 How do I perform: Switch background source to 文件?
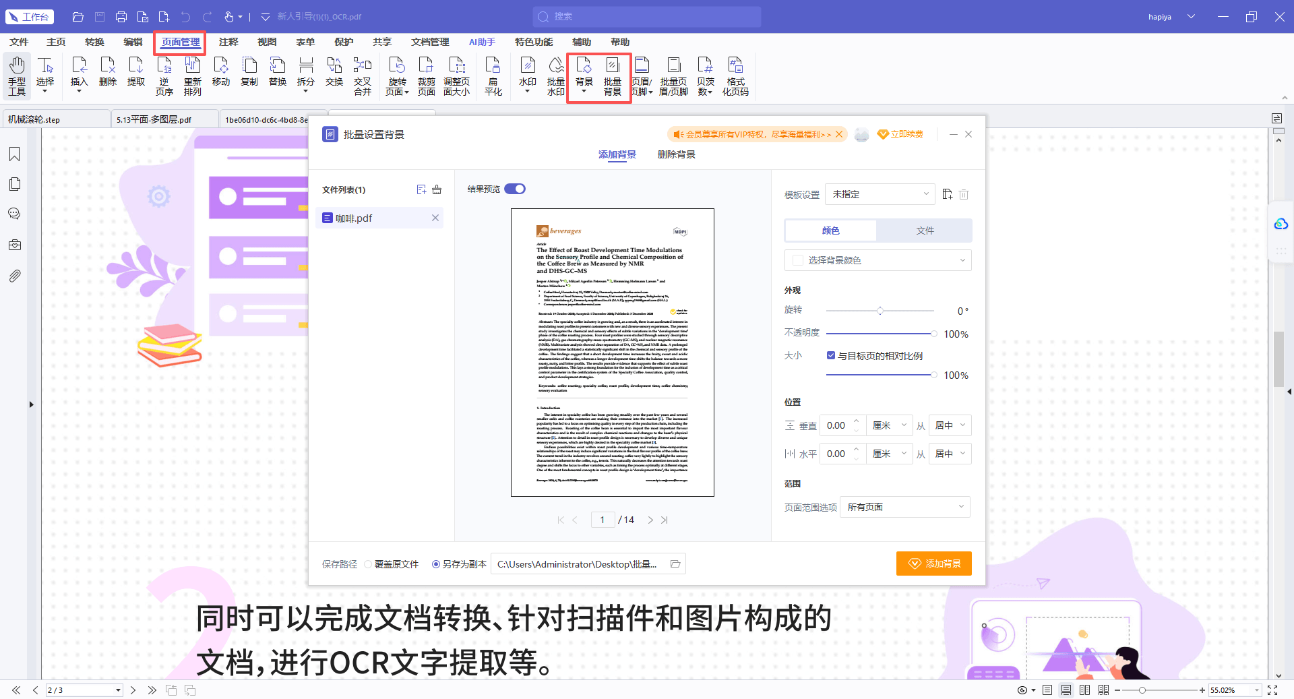pyautogui.click(x=925, y=231)
